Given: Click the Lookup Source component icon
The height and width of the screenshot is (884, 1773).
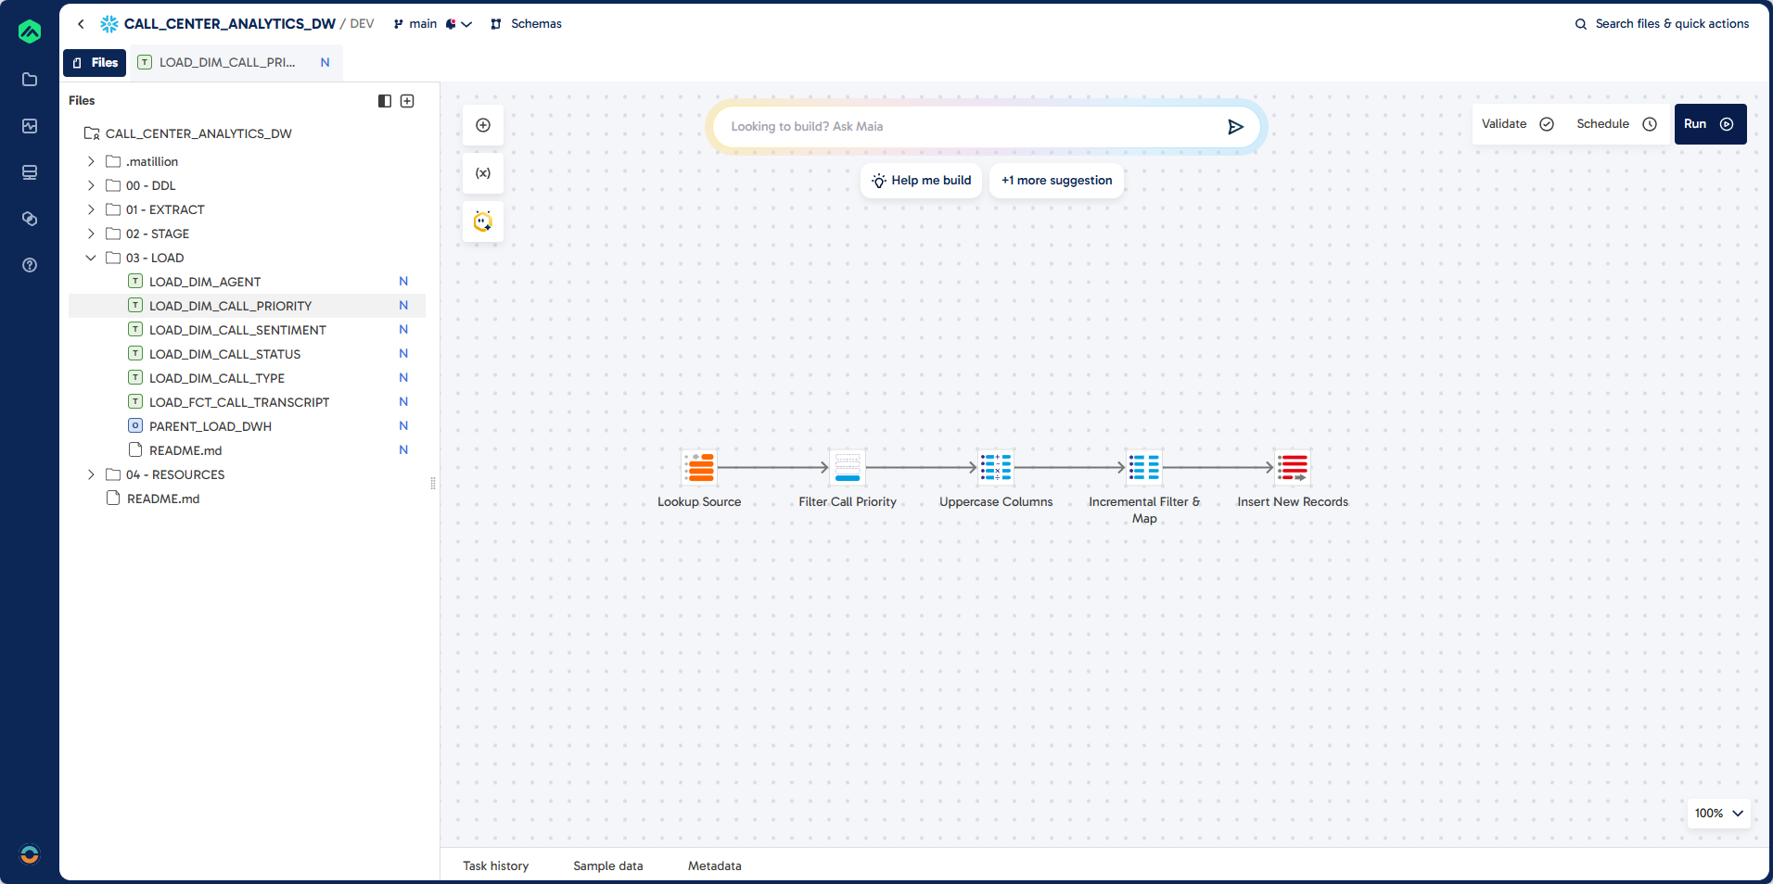Looking at the screenshot, I should (x=699, y=468).
